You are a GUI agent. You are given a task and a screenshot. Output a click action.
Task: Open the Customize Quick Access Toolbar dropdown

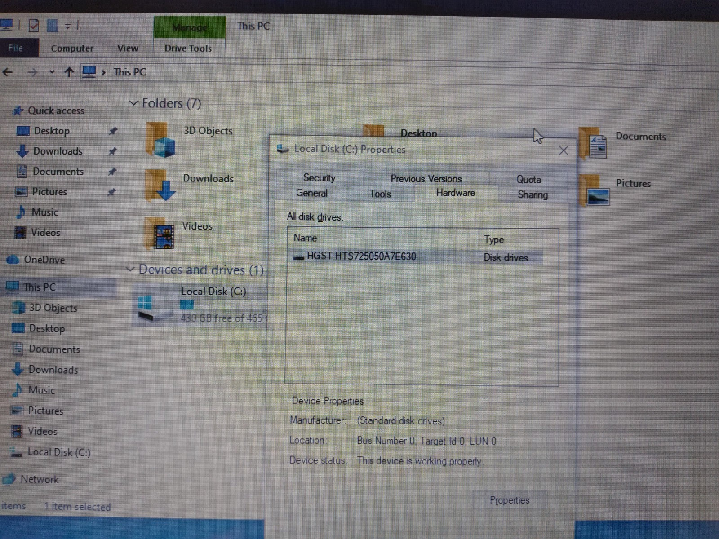[67, 26]
